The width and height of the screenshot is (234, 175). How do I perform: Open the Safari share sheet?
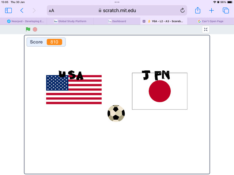(198, 10)
